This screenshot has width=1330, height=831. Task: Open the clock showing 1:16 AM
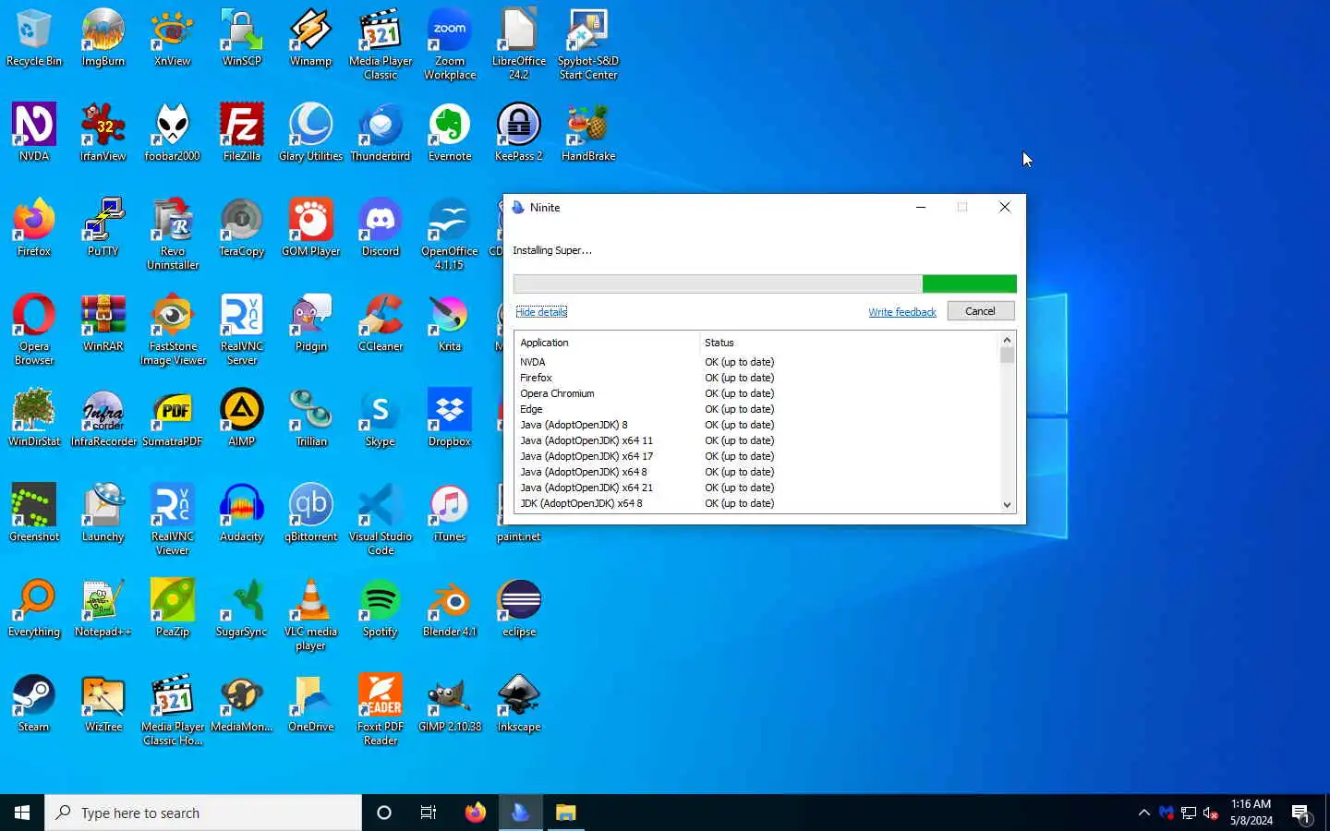point(1251,813)
